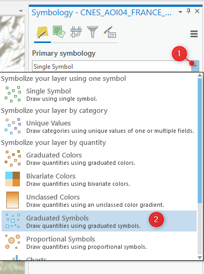Toggle auto-hide pin on Symbology pane
204x274 pixels.
188,12
